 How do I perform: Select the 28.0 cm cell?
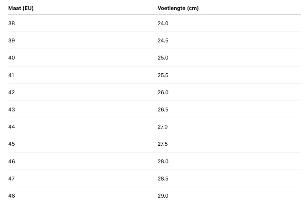click(163, 161)
